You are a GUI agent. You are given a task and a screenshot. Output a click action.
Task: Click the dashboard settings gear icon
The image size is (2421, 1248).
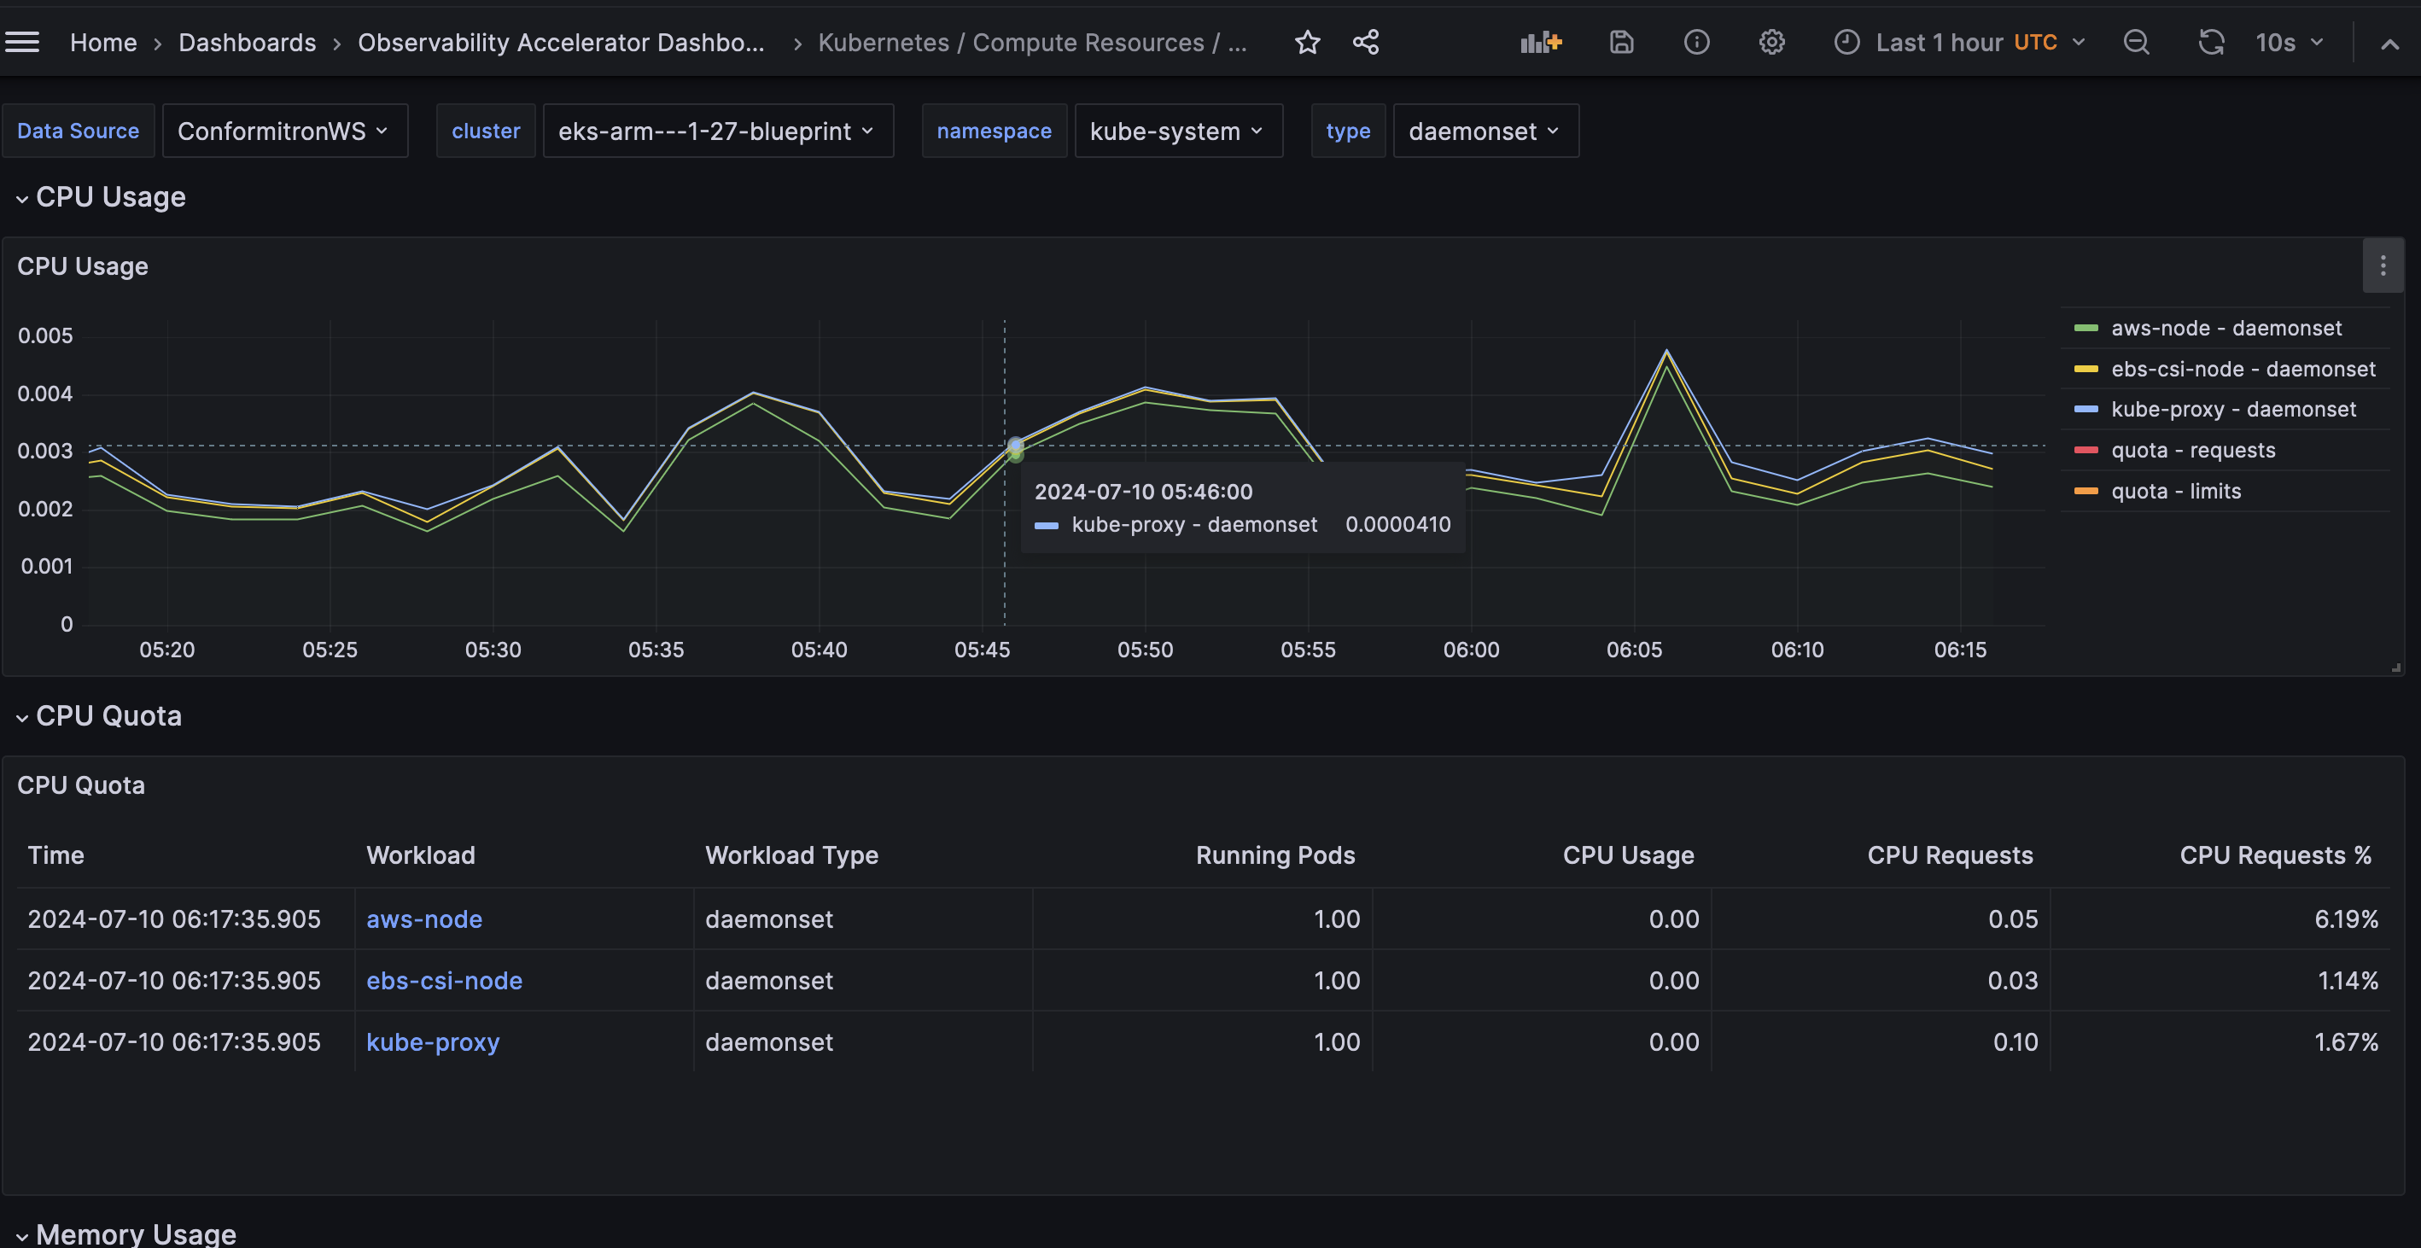[1770, 41]
